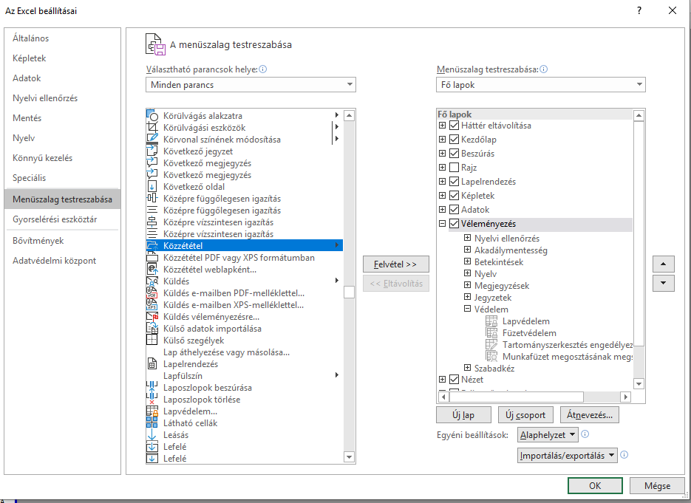
Task: Open the Minden parancs dropdown
Action: [251, 84]
